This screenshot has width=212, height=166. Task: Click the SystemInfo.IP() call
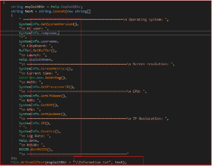(x=34, y=123)
